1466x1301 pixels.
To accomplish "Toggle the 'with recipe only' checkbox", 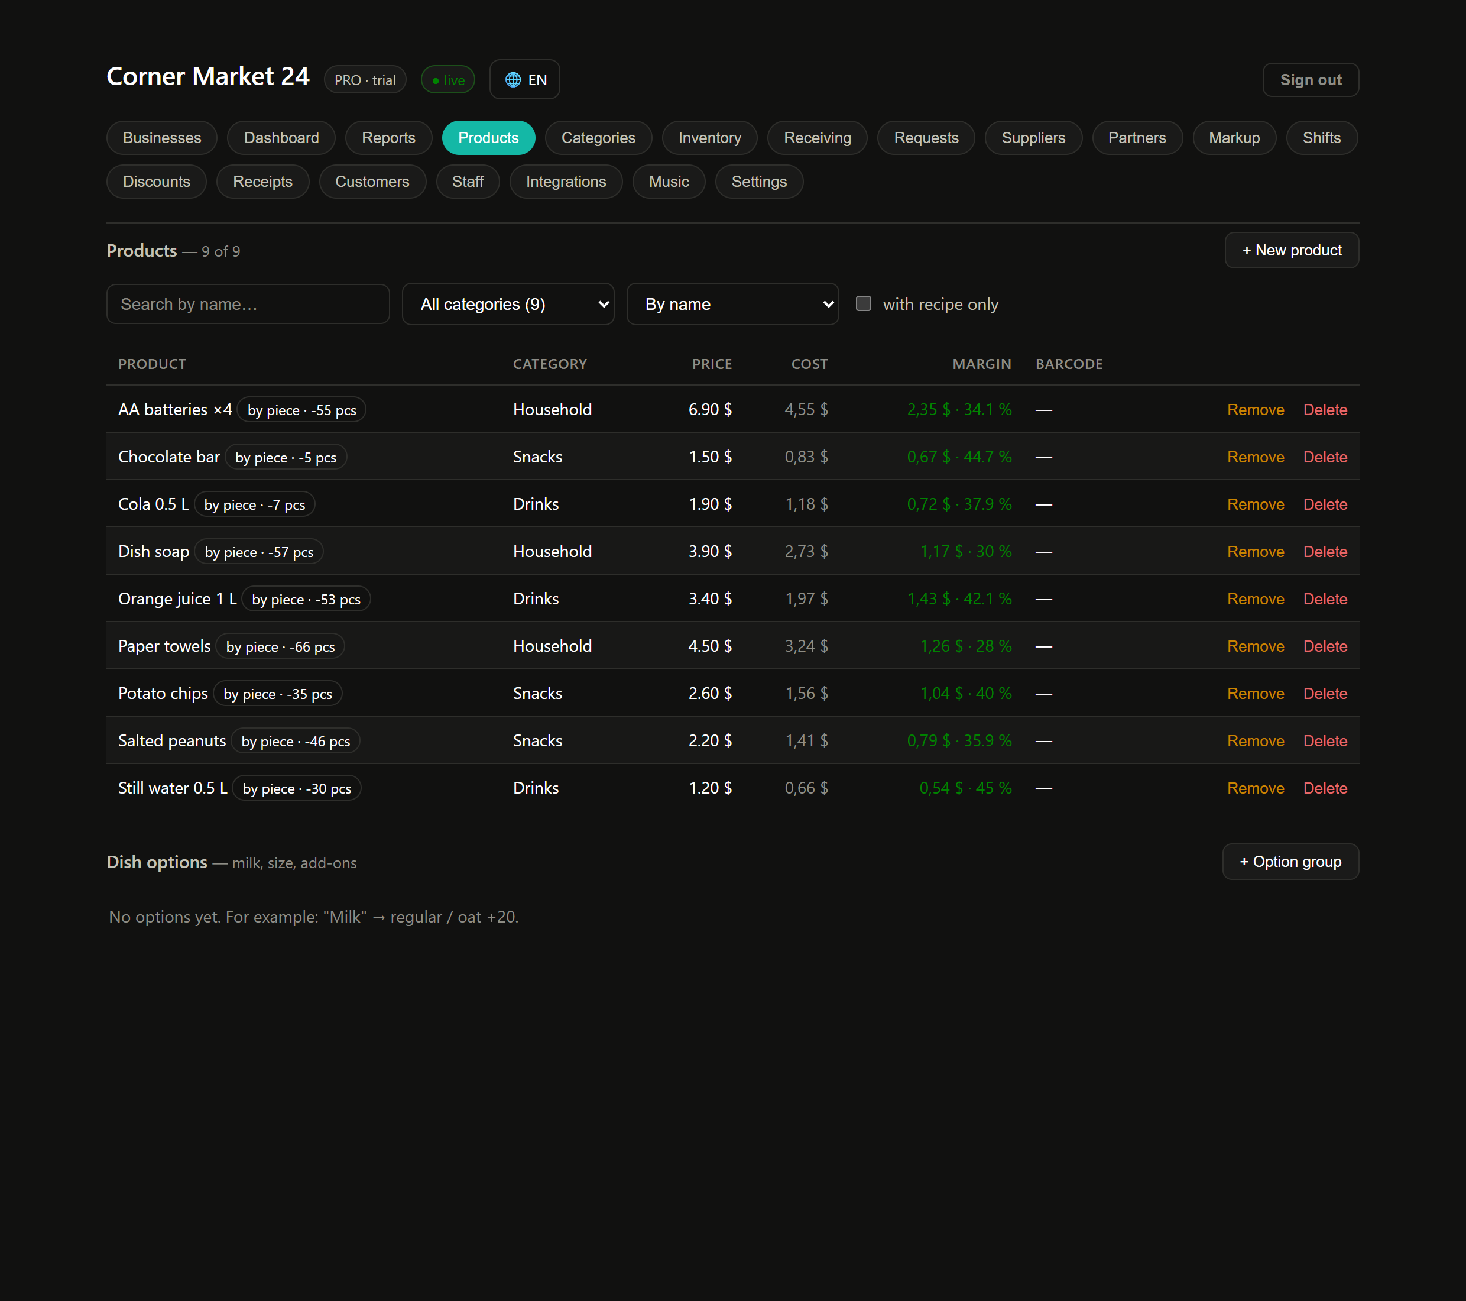I will point(864,303).
